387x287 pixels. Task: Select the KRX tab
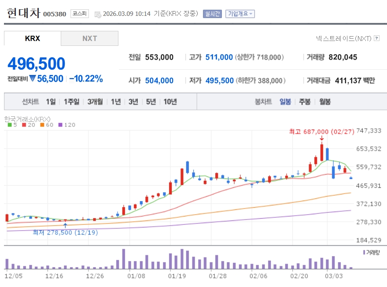tap(33, 38)
